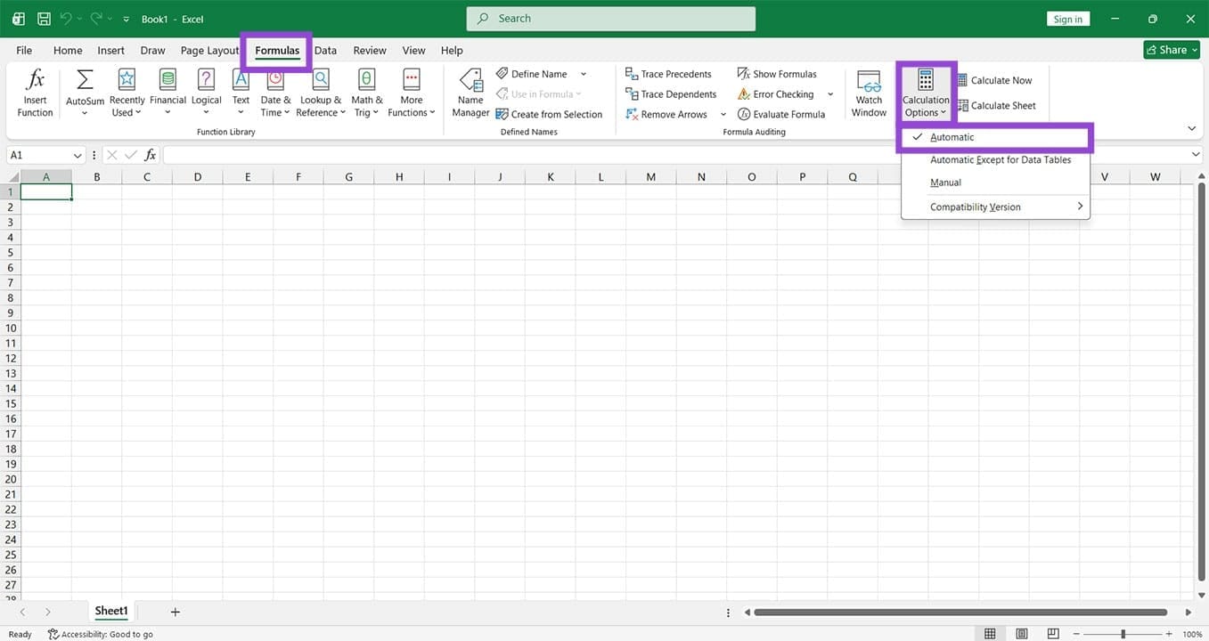Click the AutoSum icon
The width and height of the screenshot is (1209, 641).
[x=84, y=82]
